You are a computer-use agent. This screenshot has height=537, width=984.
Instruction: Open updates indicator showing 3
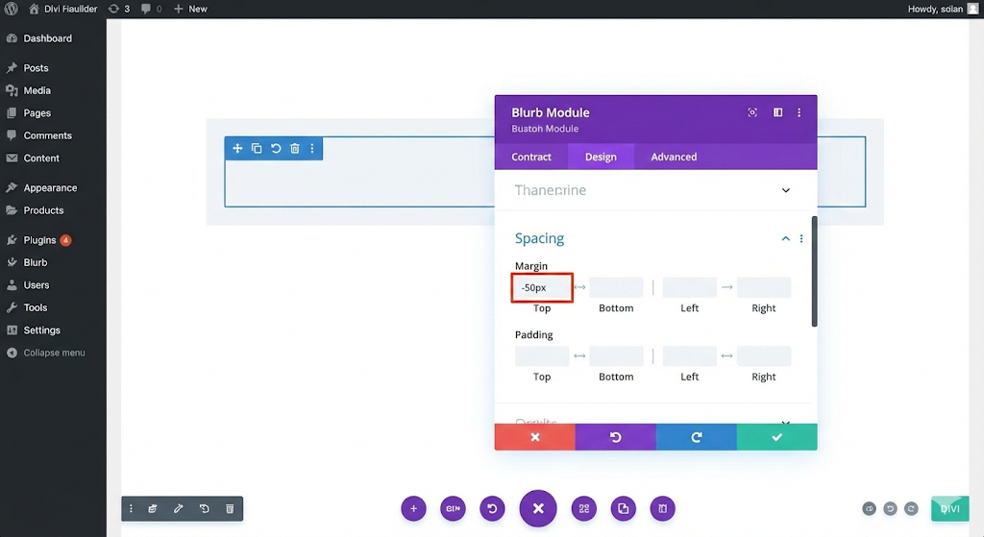click(118, 9)
